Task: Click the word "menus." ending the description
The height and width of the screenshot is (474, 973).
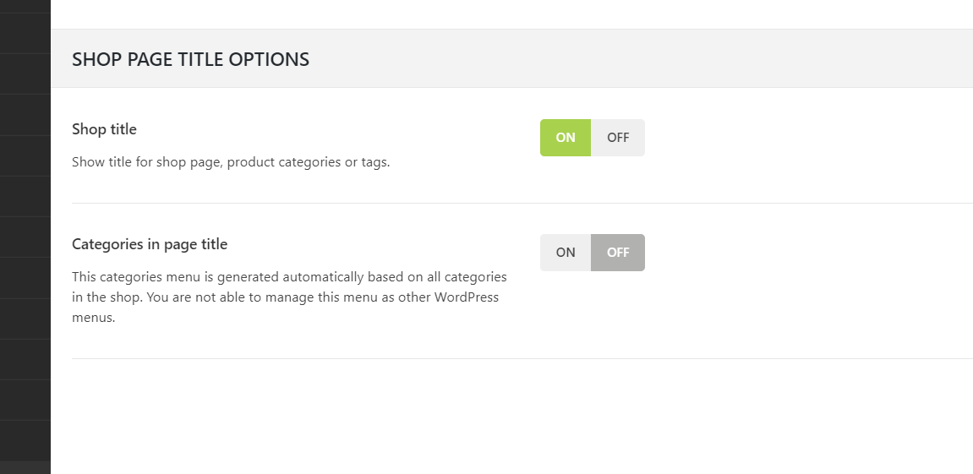Action: pyautogui.click(x=93, y=319)
